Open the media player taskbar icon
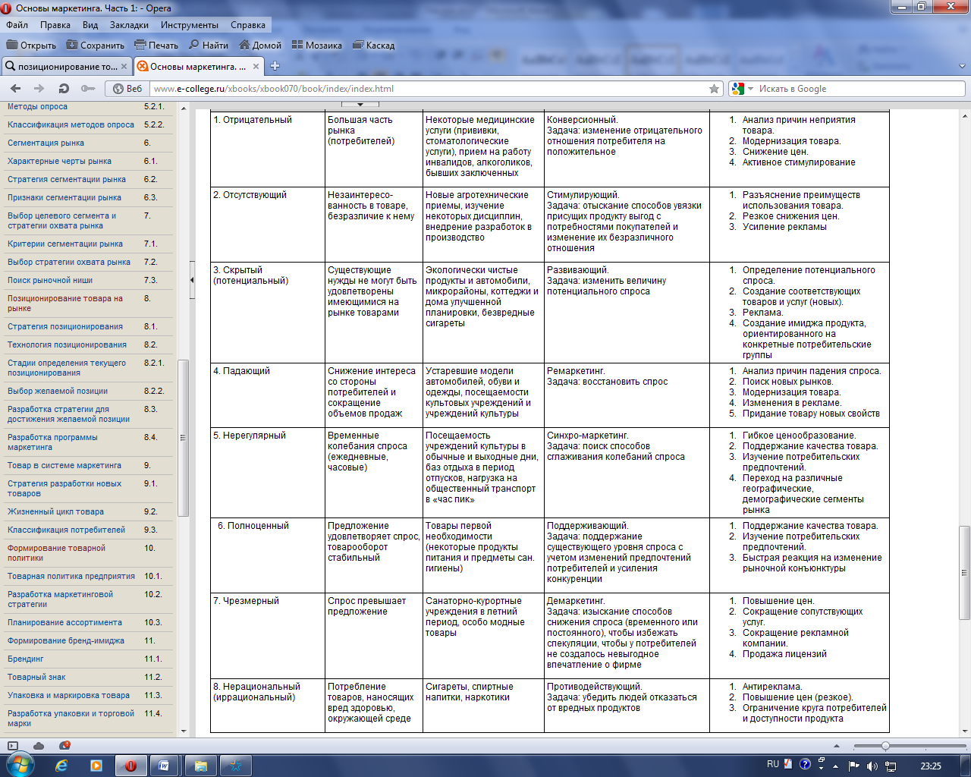Image resolution: width=971 pixels, height=777 pixels. point(96,766)
